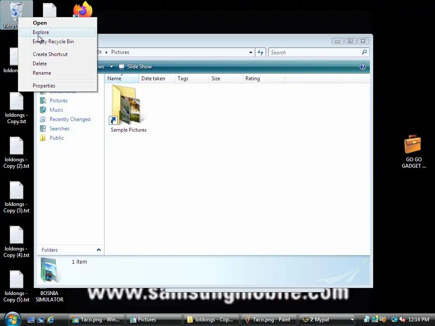Choose Delete from the context menu
This screenshot has height=326, width=435.
click(x=58, y=64)
